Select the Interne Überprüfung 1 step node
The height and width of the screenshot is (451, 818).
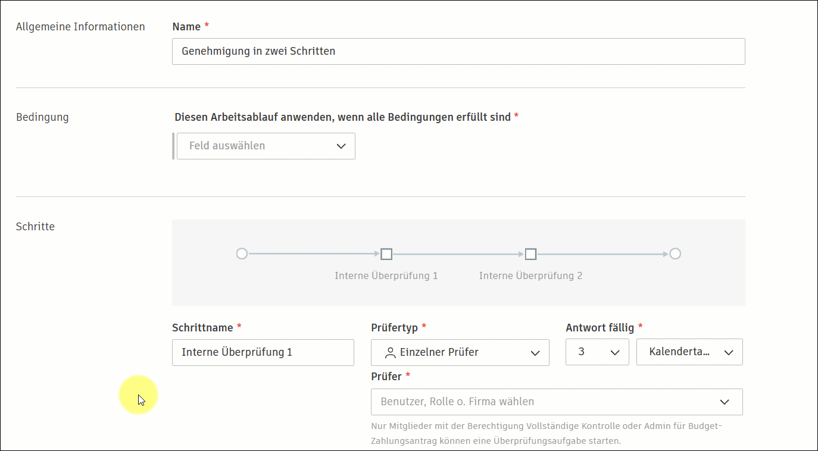[386, 253]
